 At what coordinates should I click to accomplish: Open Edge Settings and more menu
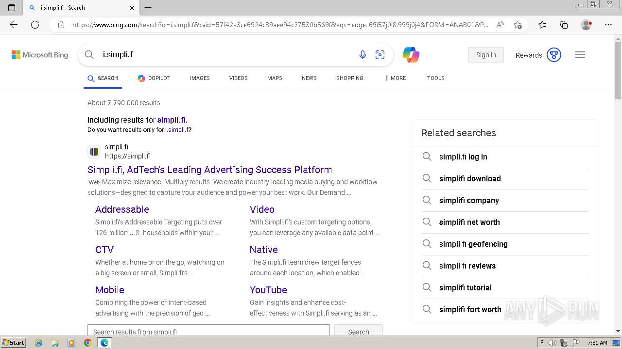[608, 25]
